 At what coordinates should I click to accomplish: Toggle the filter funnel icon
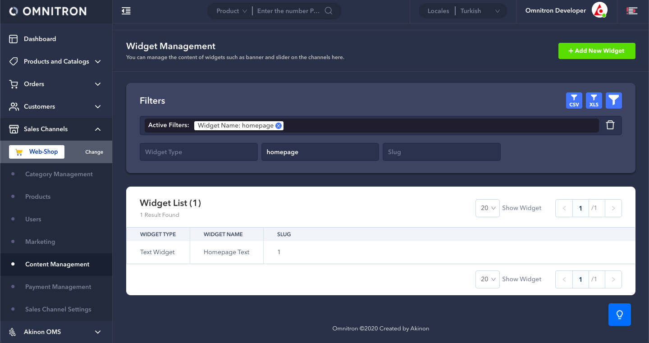613,101
